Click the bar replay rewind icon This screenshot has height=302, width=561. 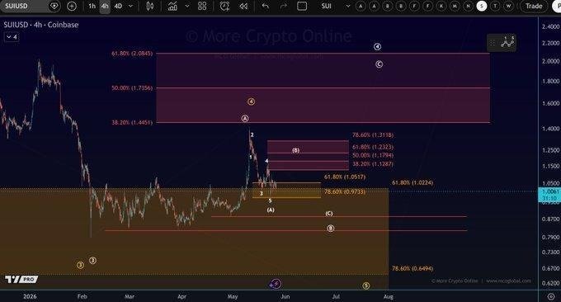[x=243, y=6]
